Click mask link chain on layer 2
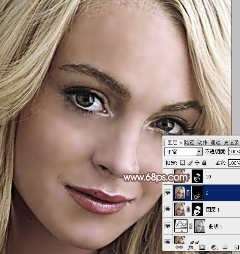The image size is (240, 254). click(188, 192)
